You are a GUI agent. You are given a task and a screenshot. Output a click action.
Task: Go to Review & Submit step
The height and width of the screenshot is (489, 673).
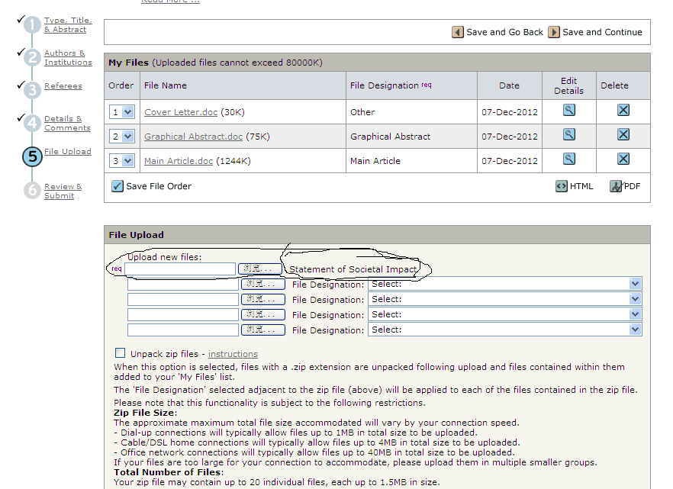pos(63,191)
